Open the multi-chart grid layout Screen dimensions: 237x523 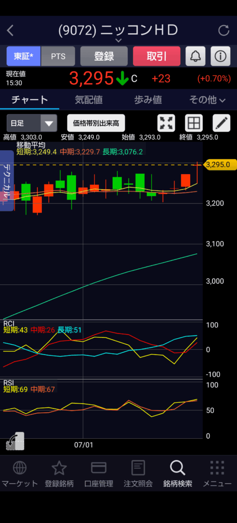tap(194, 123)
